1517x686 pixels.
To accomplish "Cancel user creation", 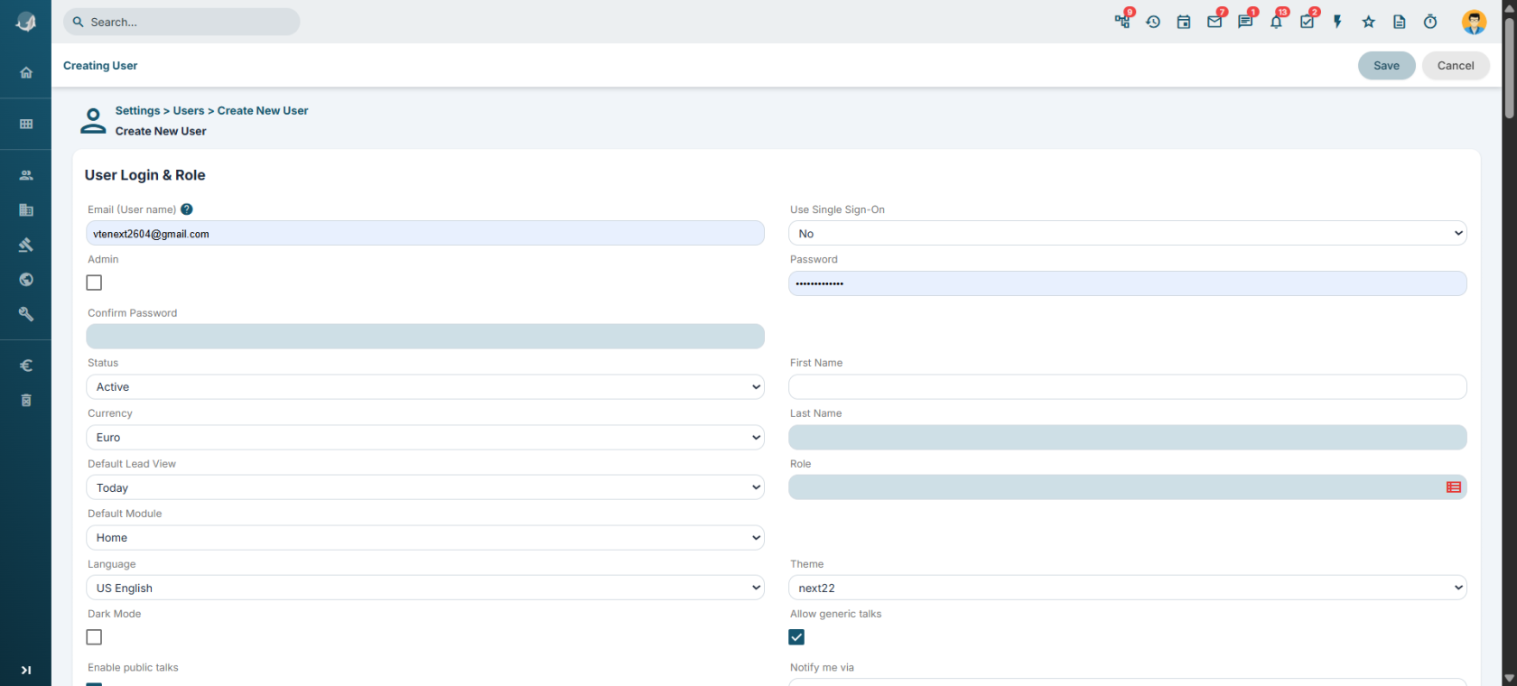I will (x=1456, y=65).
